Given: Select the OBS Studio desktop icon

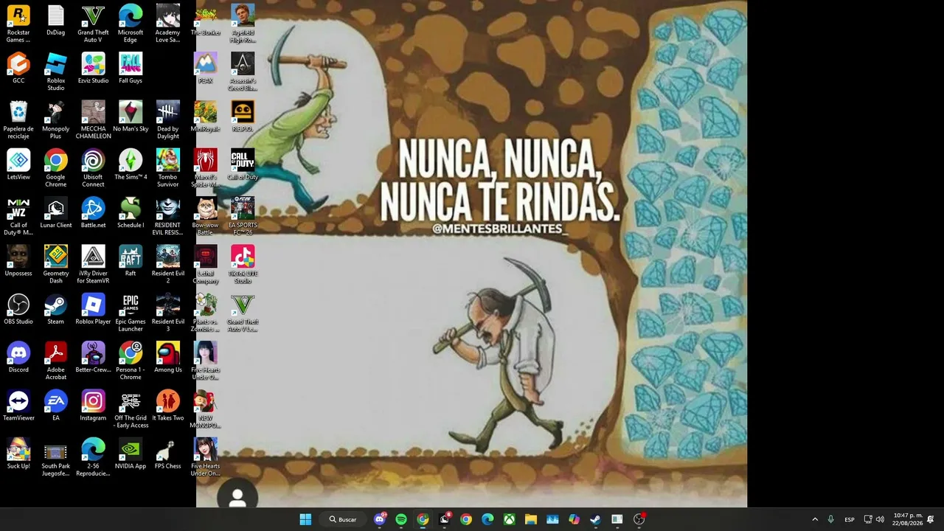Looking at the screenshot, I should click(x=18, y=309).
